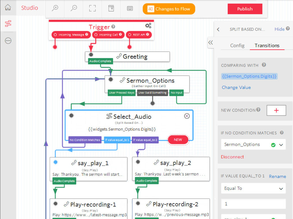Click the No Input transition
The image size is (293, 219).
176,93
